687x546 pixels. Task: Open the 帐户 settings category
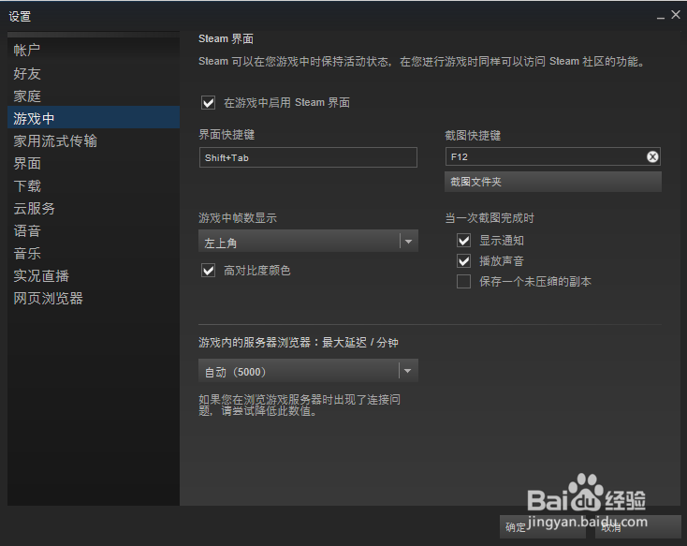click(94, 51)
